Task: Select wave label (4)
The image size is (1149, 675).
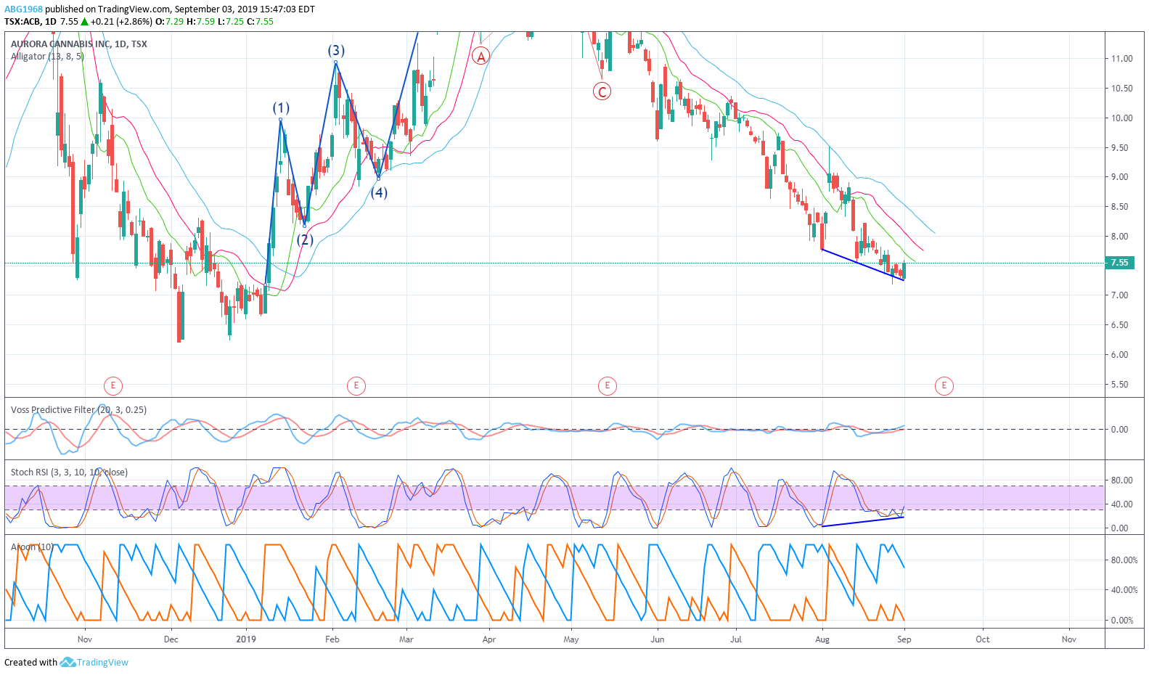Action: pos(379,192)
